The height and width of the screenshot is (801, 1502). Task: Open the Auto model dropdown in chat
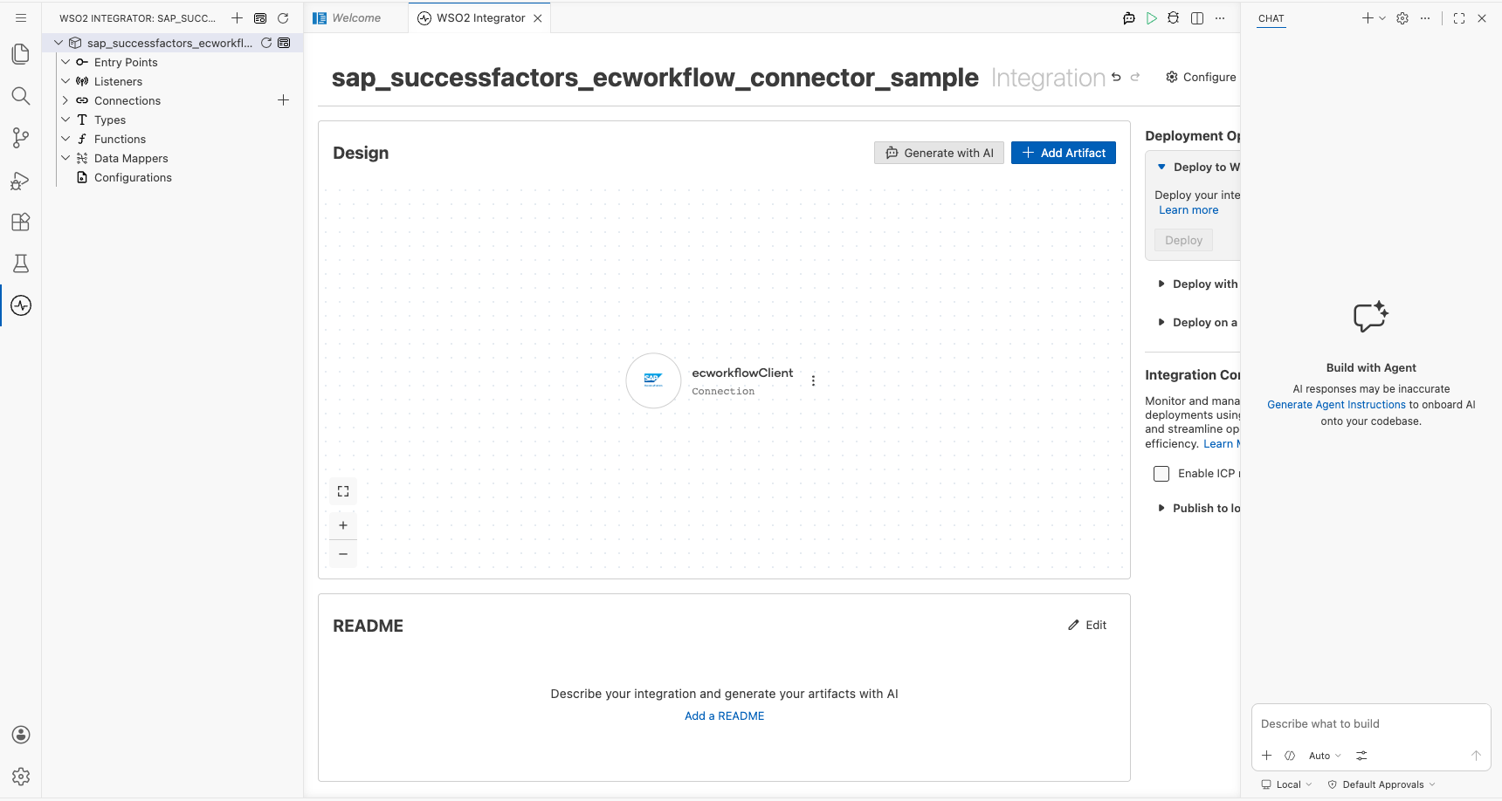coord(1325,756)
